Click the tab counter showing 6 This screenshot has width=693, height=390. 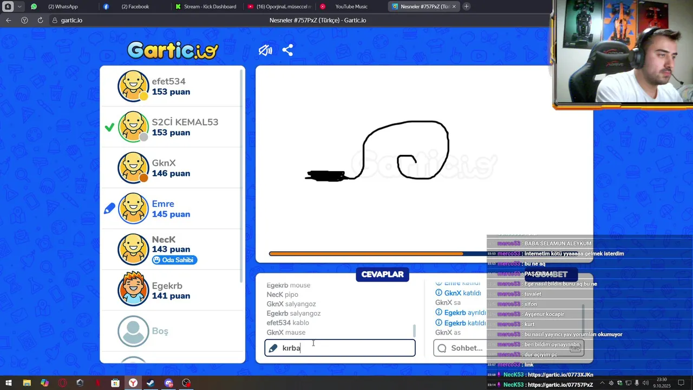(x=8, y=6)
